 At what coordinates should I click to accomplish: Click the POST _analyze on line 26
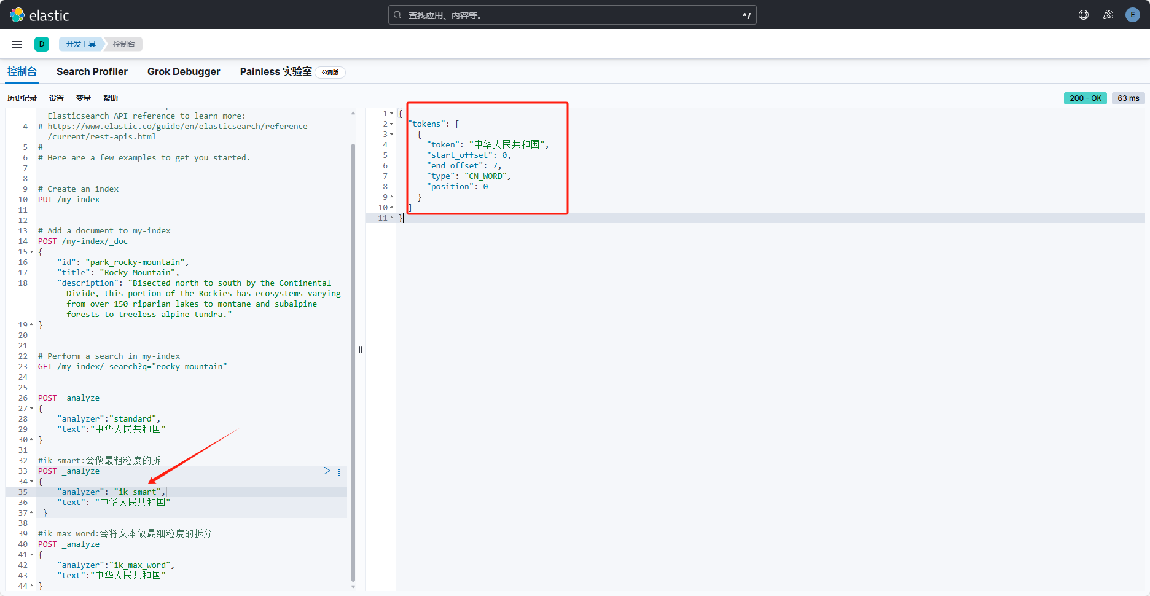(69, 398)
